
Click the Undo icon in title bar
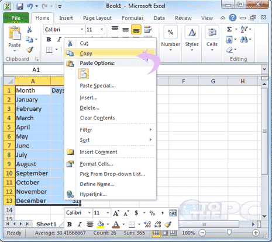pyautogui.click(x=30, y=6)
